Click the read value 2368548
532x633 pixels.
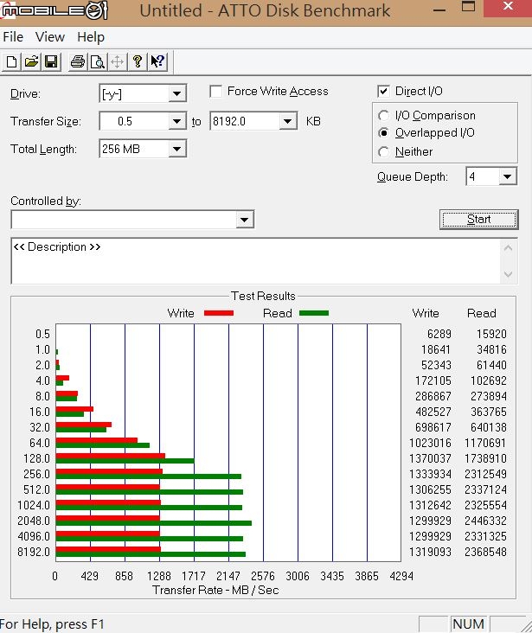(485, 552)
